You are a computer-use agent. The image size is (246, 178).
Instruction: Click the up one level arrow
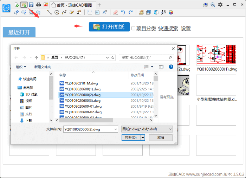pos(37,58)
